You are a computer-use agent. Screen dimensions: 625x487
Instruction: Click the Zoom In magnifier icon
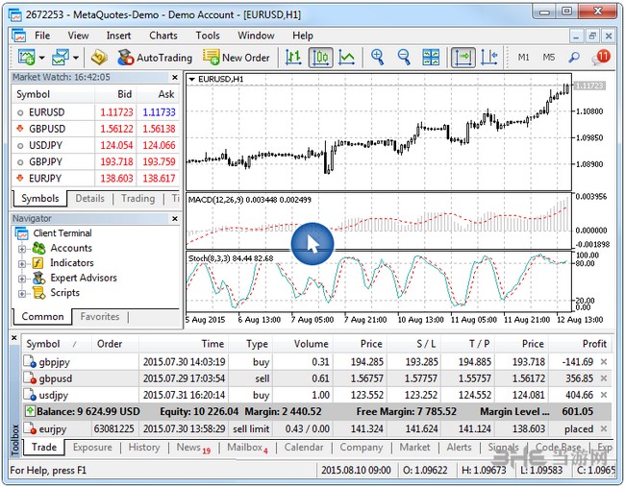click(377, 58)
